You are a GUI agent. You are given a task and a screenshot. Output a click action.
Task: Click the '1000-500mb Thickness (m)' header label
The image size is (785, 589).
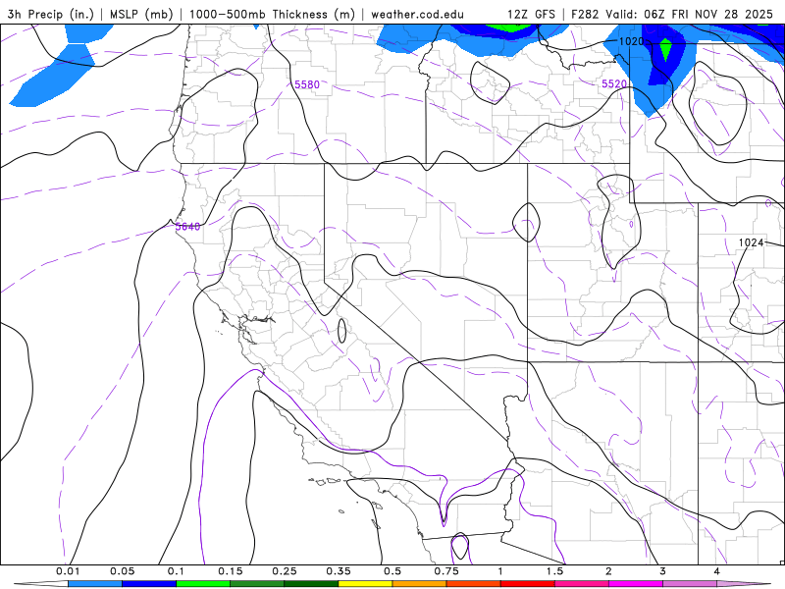click(x=272, y=14)
